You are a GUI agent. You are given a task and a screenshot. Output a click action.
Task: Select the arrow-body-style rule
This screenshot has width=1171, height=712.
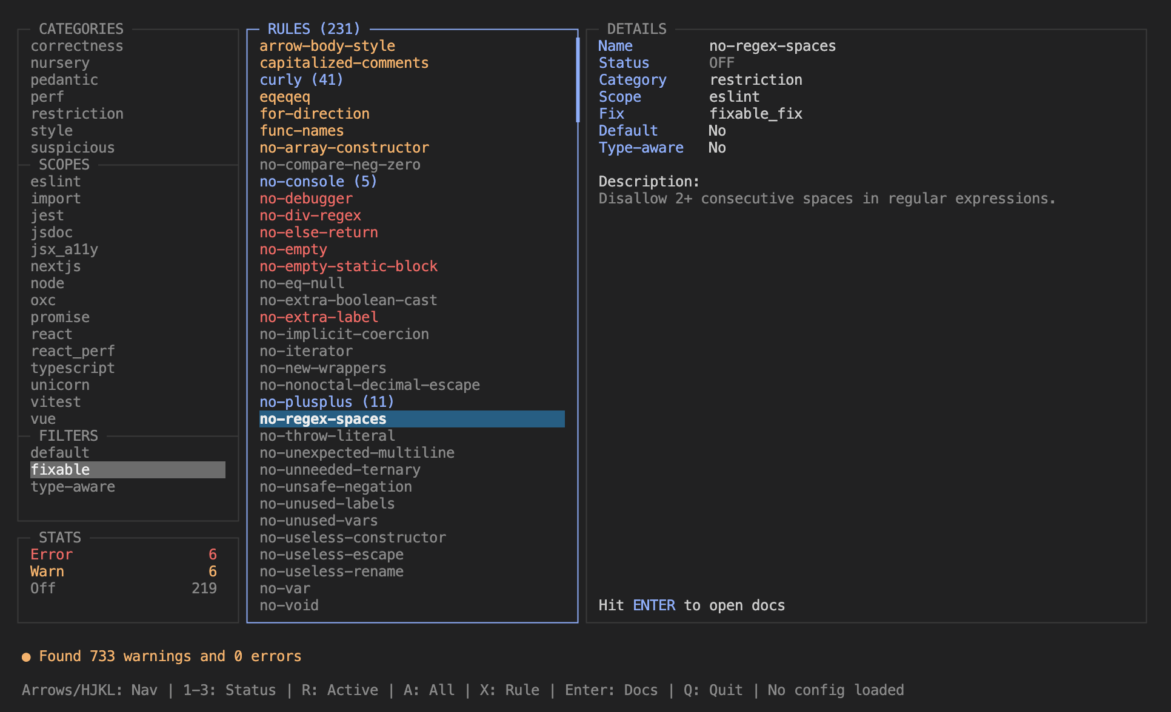[327, 45]
